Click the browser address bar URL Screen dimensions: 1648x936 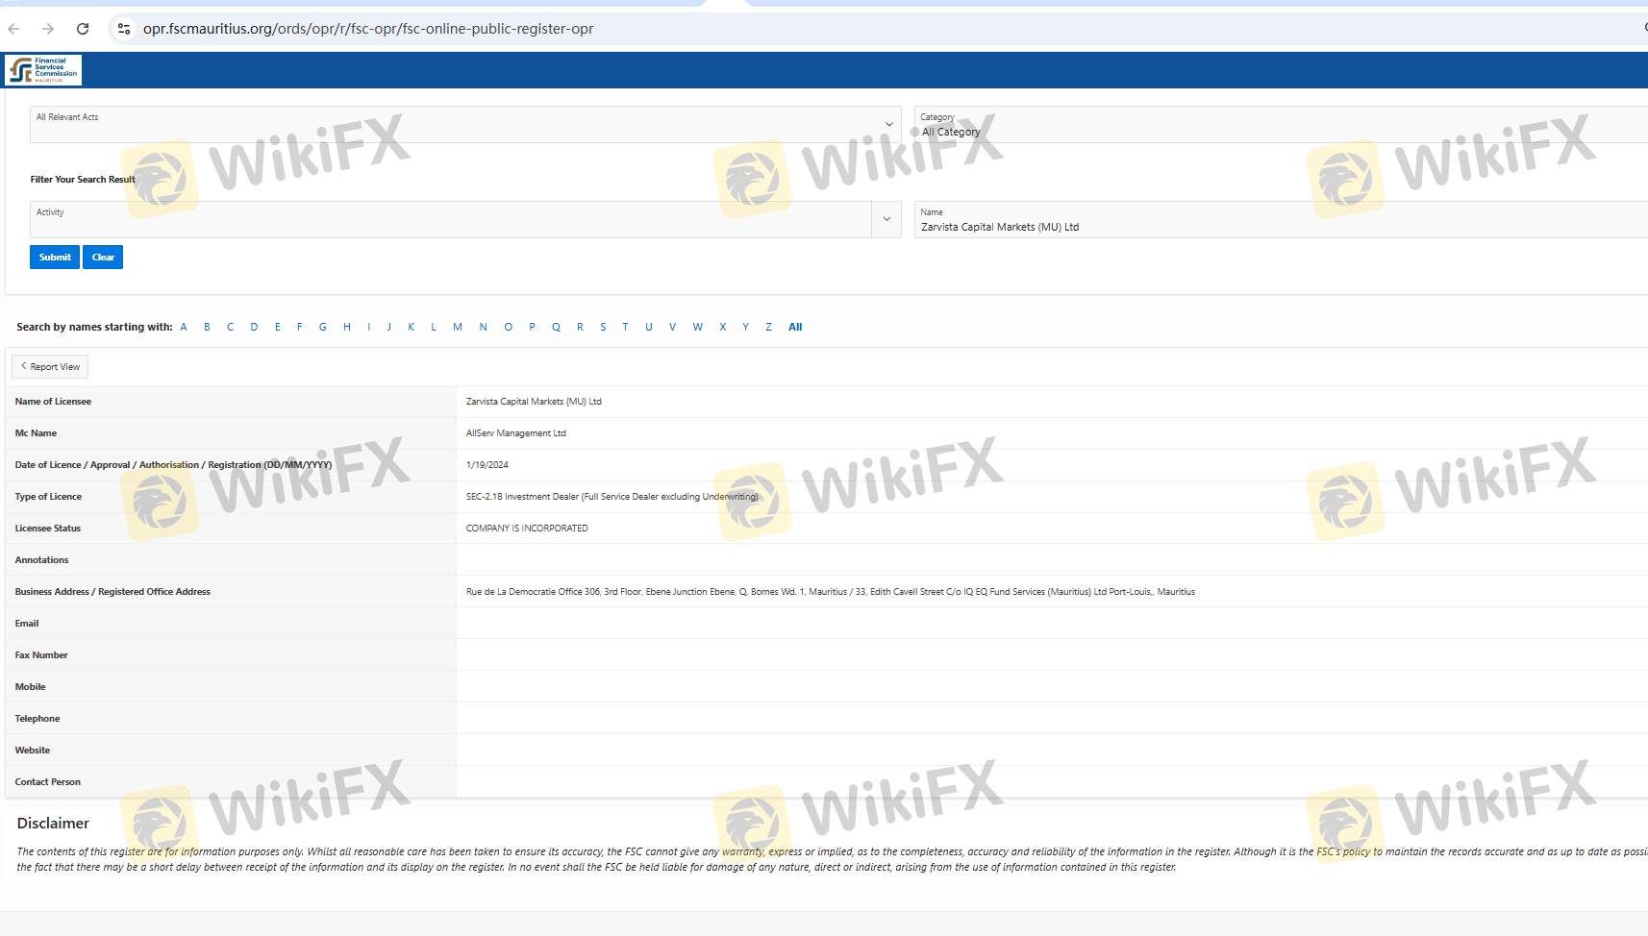coord(368,29)
